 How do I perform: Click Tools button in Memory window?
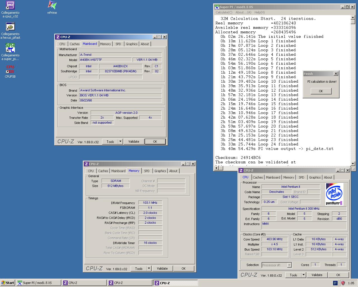[139, 269]
